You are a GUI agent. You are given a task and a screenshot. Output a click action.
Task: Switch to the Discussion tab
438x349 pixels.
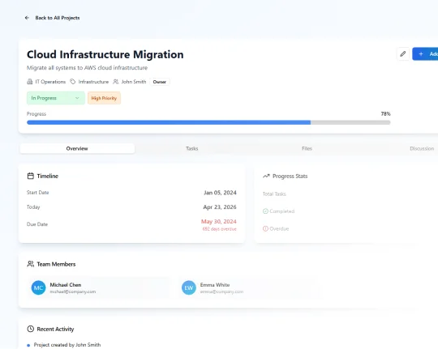tap(422, 148)
